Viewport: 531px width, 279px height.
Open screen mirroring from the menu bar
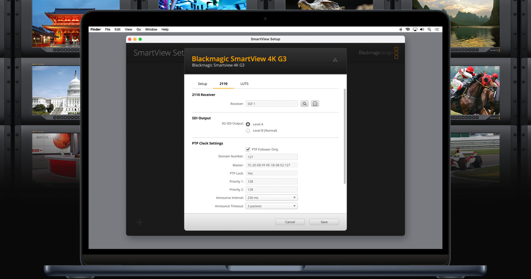[x=415, y=29]
